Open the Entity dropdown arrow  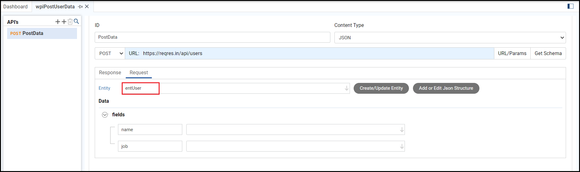pos(347,88)
